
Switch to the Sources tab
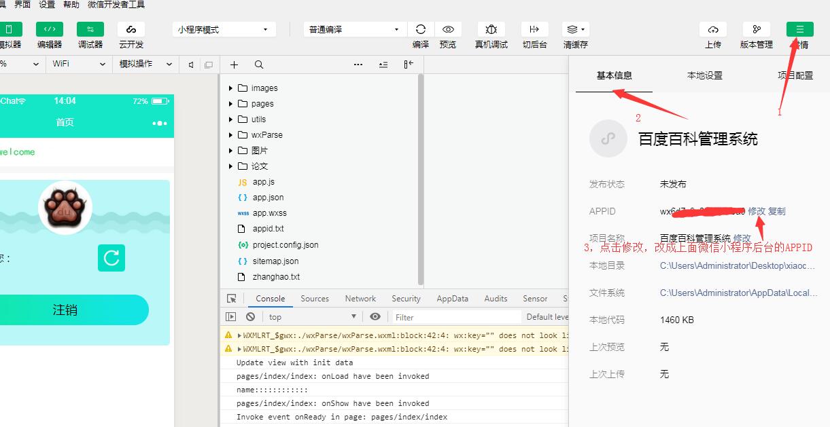(315, 299)
